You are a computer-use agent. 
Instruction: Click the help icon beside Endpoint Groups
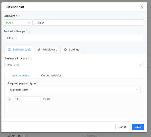point(29,32)
